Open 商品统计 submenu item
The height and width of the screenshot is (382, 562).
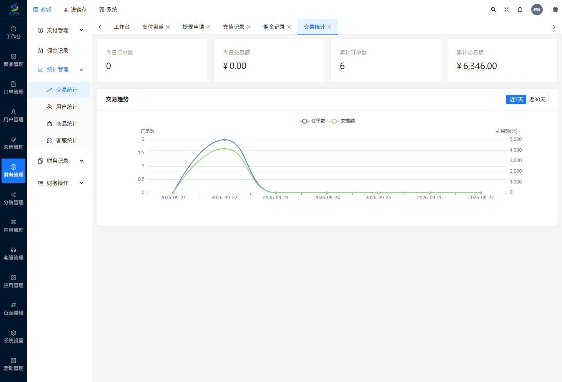click(59, 124)
